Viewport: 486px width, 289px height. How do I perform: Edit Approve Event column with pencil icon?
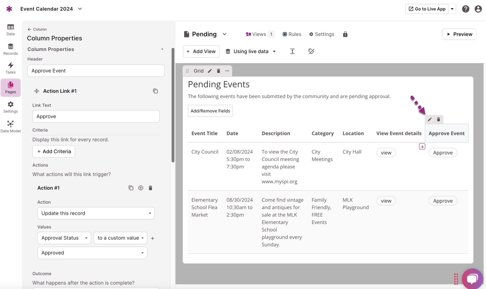(430, 119)
